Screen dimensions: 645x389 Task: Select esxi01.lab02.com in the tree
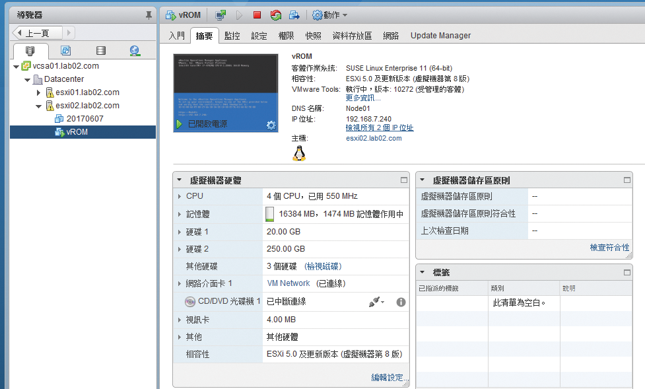(x=87, y=92)
